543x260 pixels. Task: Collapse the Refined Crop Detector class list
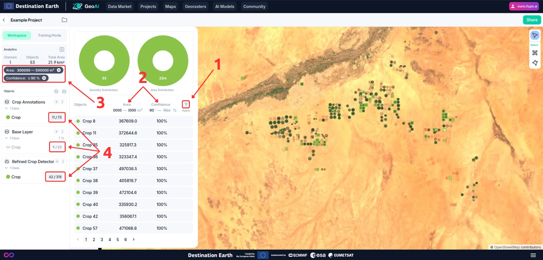[7, 168]
